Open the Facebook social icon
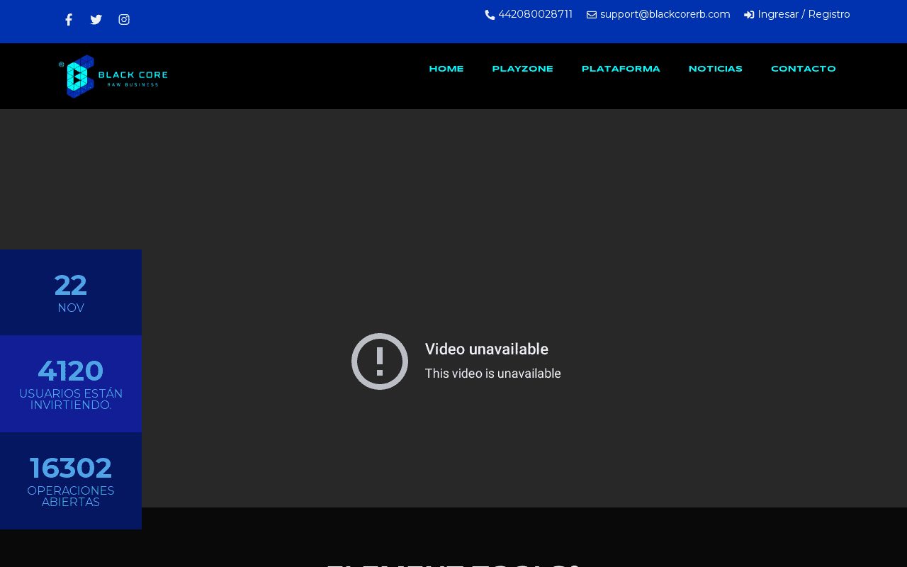Screen dimensions: 907x567 tap(69, 20)
